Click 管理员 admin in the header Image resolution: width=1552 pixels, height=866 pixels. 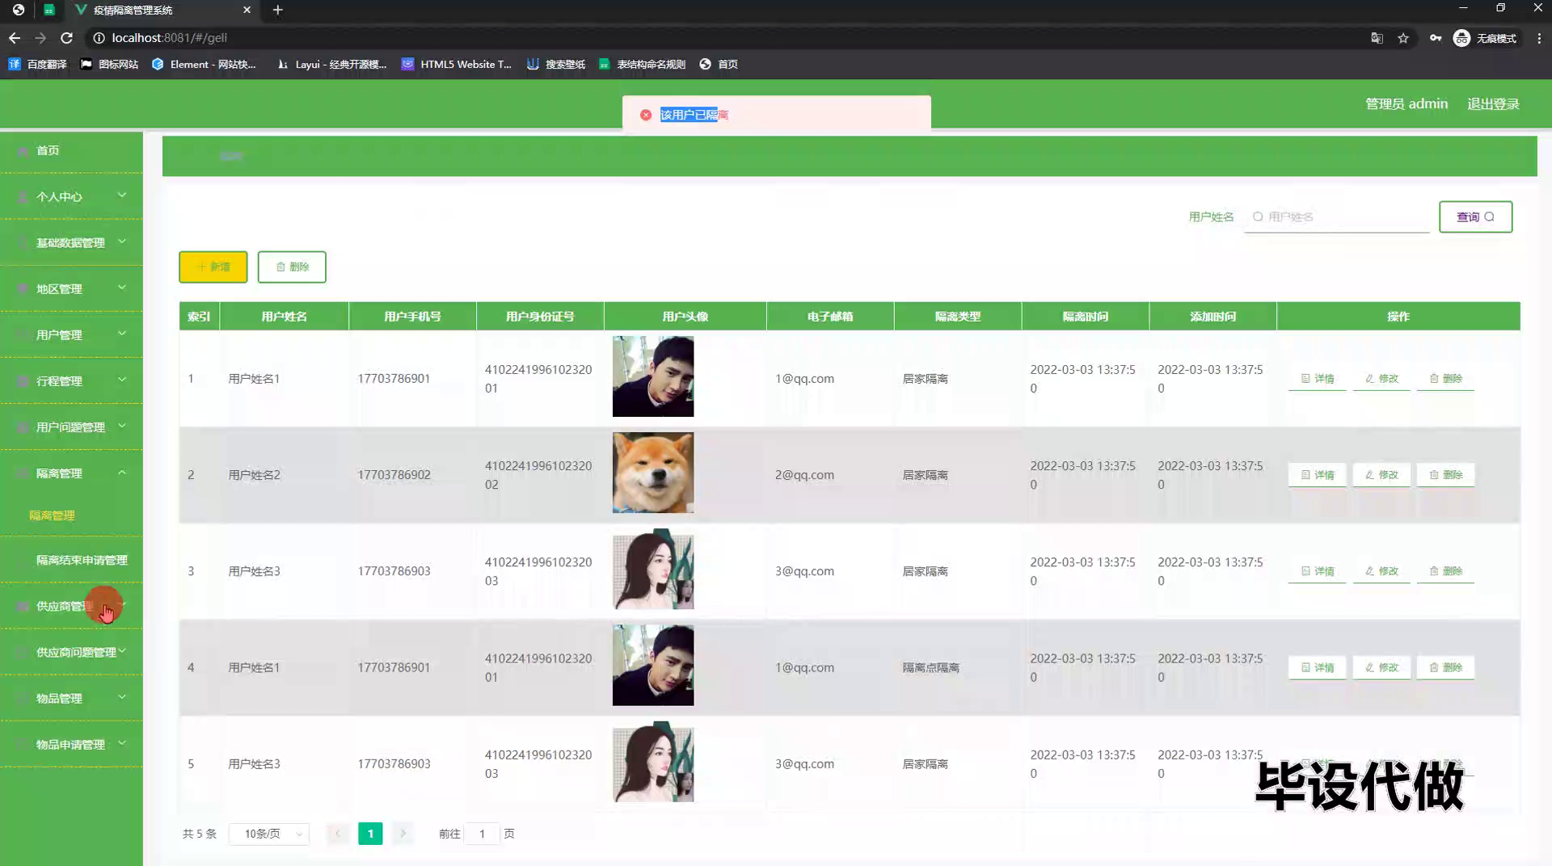coord(1406,104)
